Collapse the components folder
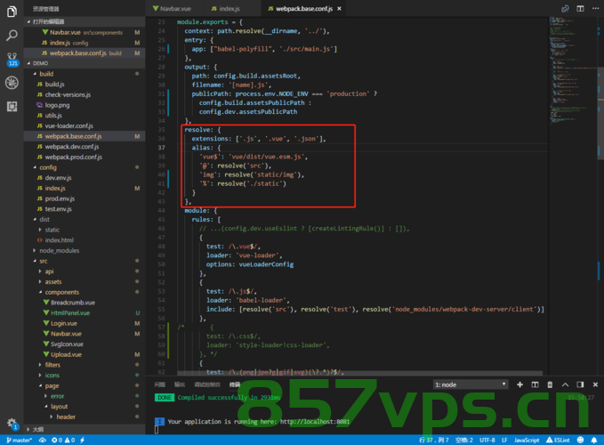The image size is (604, 445). [x=85, y=292]
